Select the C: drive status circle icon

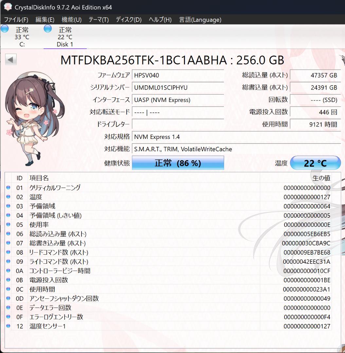click(x=5, y=29)
